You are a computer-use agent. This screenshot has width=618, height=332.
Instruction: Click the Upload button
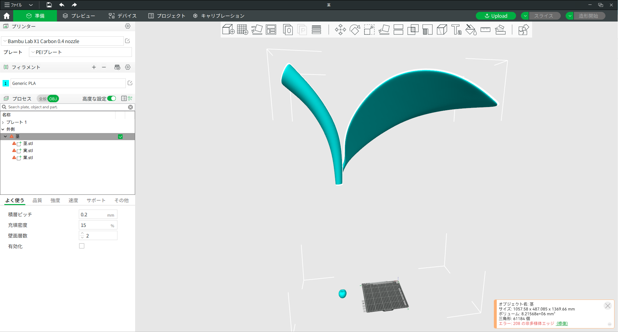click(x=496, y=16)
